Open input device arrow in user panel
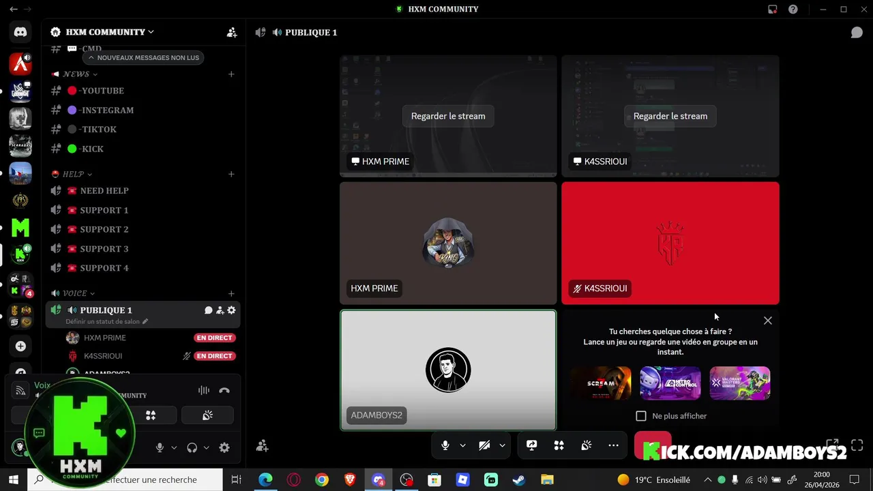This screenshot has width=873, height=491. (x=174, y=448)
